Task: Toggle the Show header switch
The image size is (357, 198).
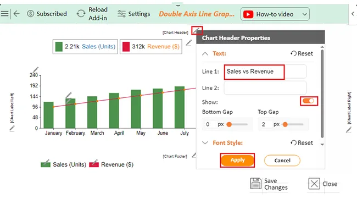Action: [309, 101]
